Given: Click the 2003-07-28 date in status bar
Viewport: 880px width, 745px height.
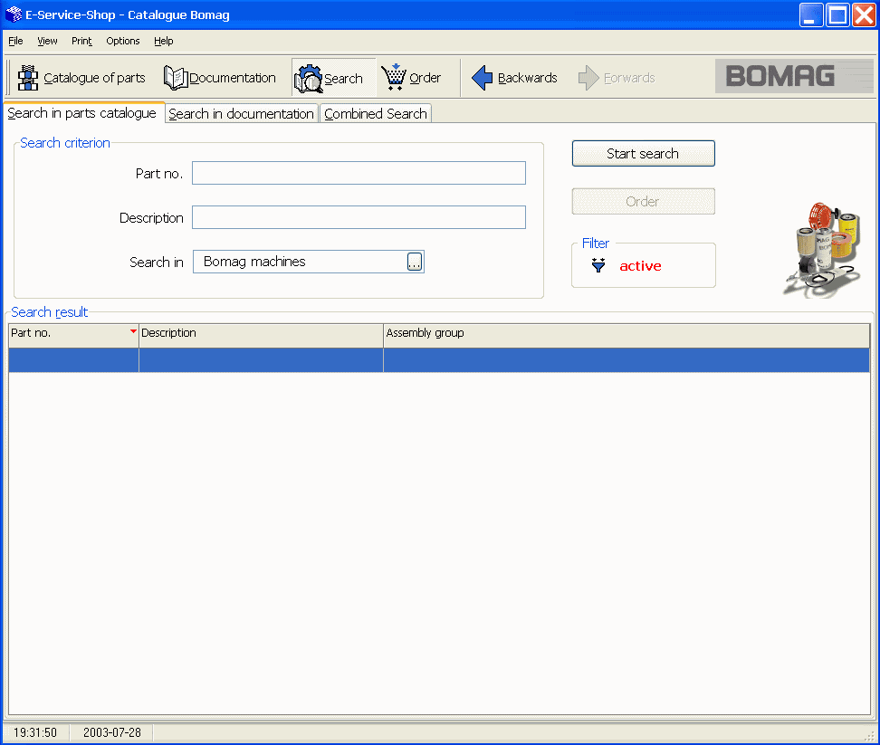Looking at the screenshot, I should point(111,732).
